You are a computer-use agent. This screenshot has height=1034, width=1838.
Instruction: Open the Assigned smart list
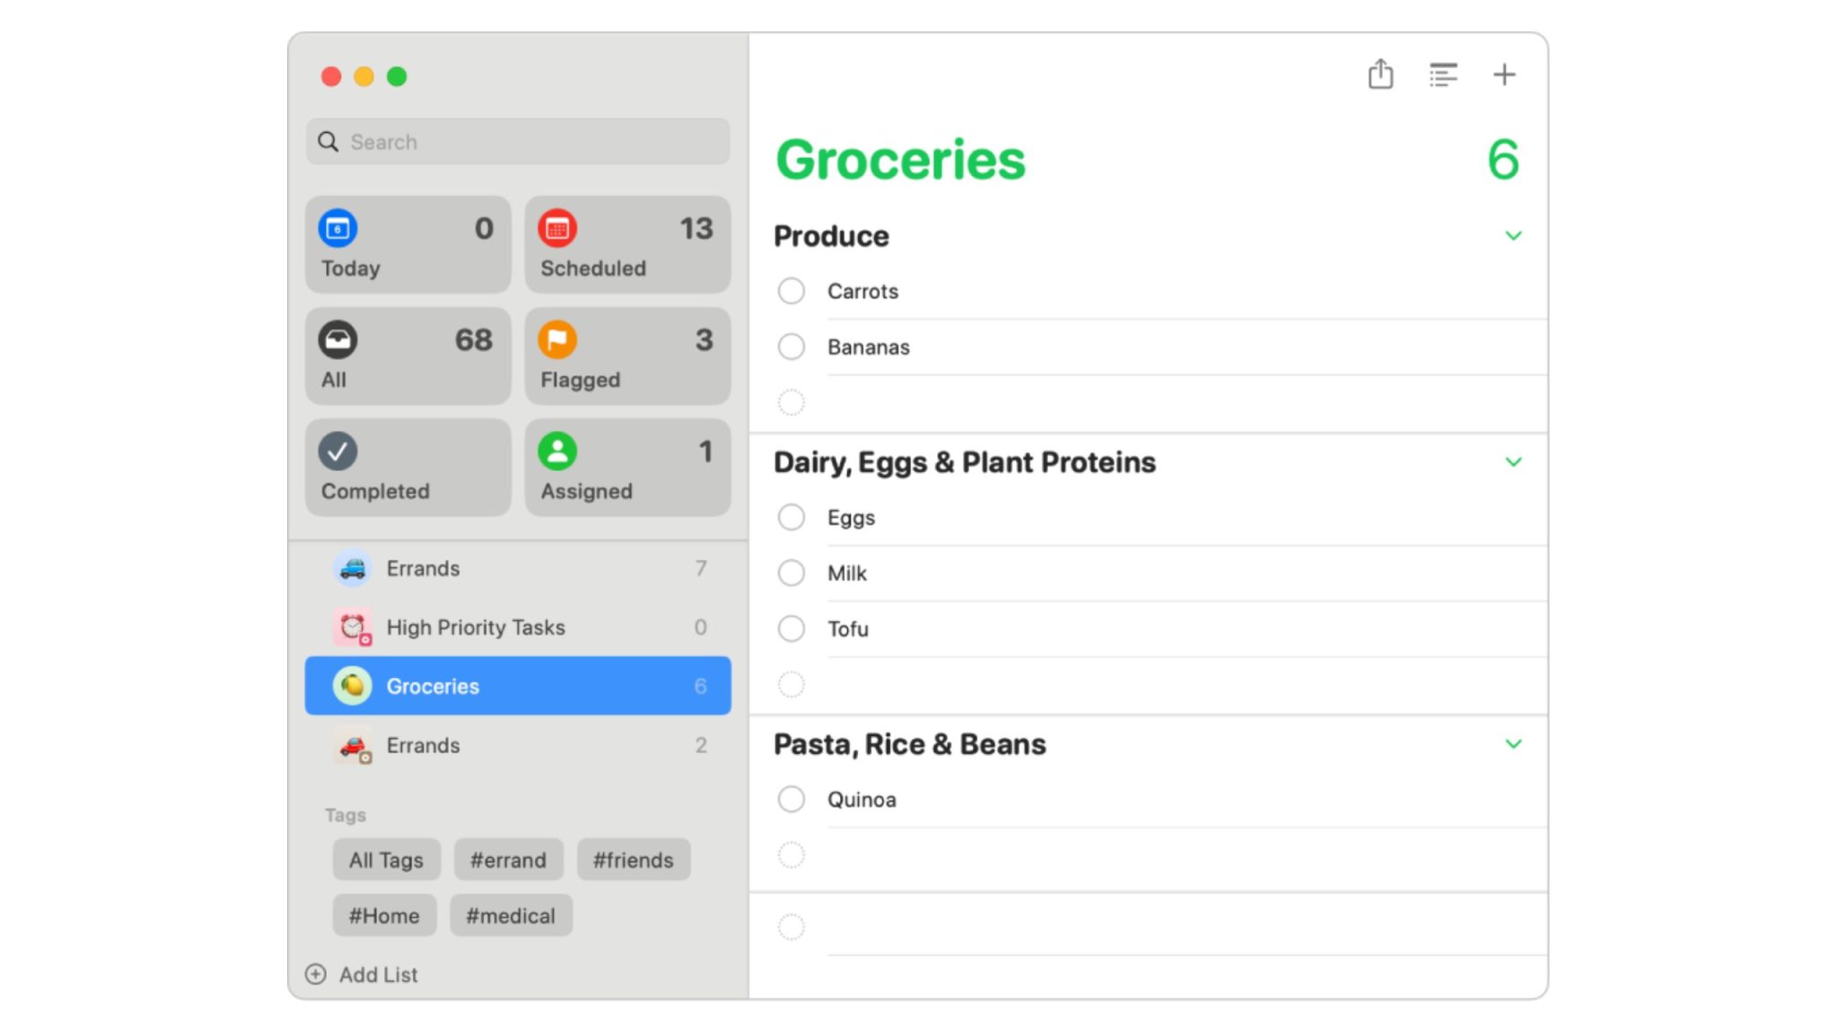pos(627,467)
